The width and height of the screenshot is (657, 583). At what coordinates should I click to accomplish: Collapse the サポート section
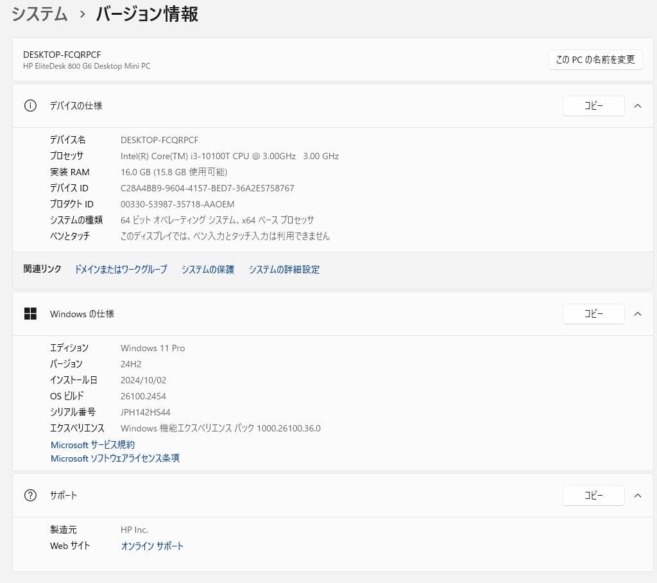pos(637,495)
